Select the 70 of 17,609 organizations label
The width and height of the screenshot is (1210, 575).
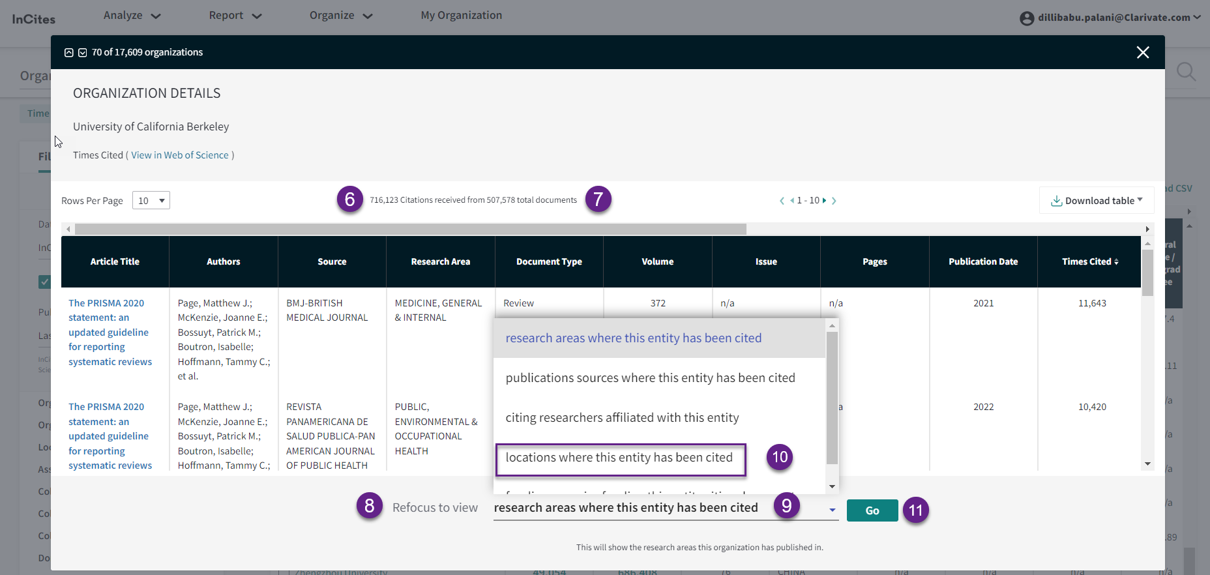pyautogui.click(x=147, y=52)
